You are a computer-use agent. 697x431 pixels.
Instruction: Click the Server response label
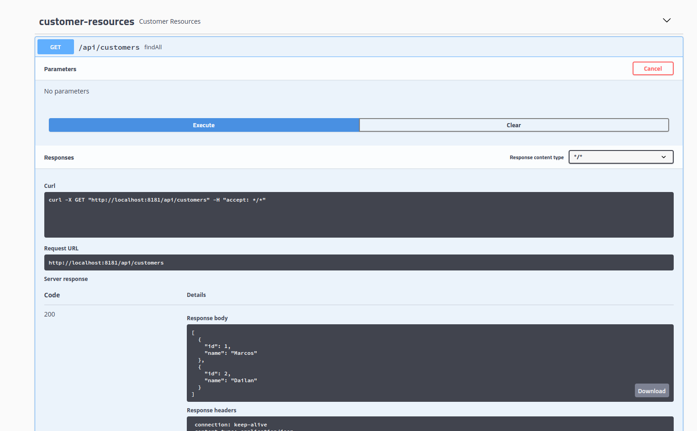[x=66, y=279]
